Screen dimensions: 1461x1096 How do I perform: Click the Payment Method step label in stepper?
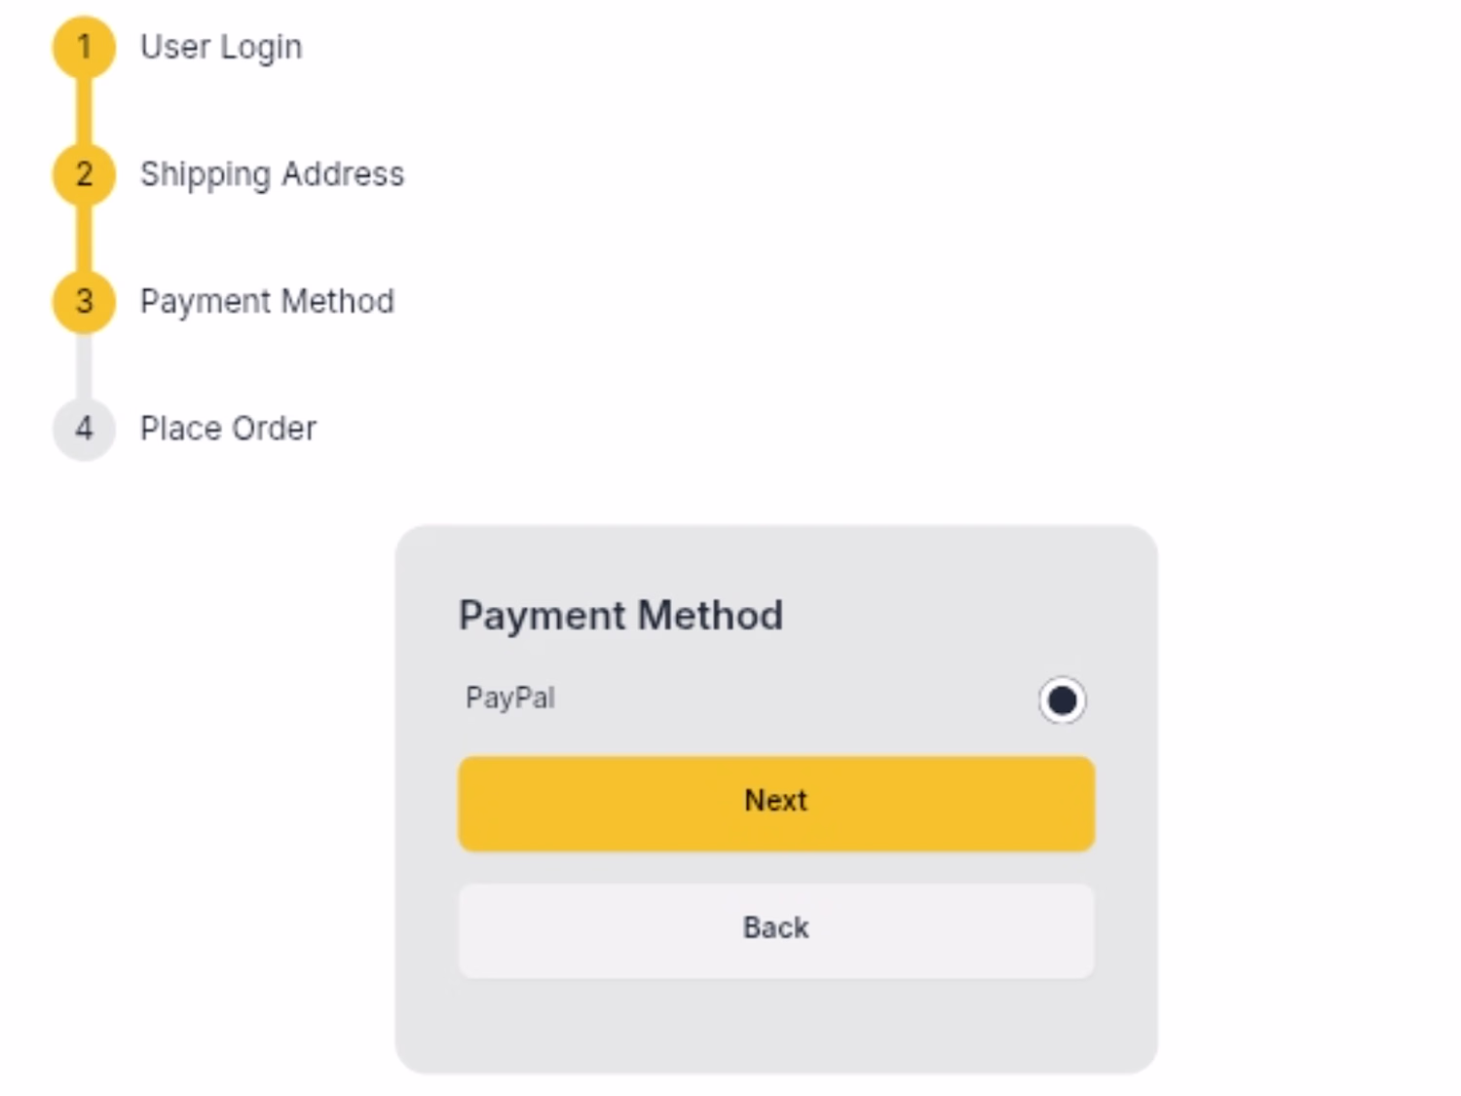267,301
